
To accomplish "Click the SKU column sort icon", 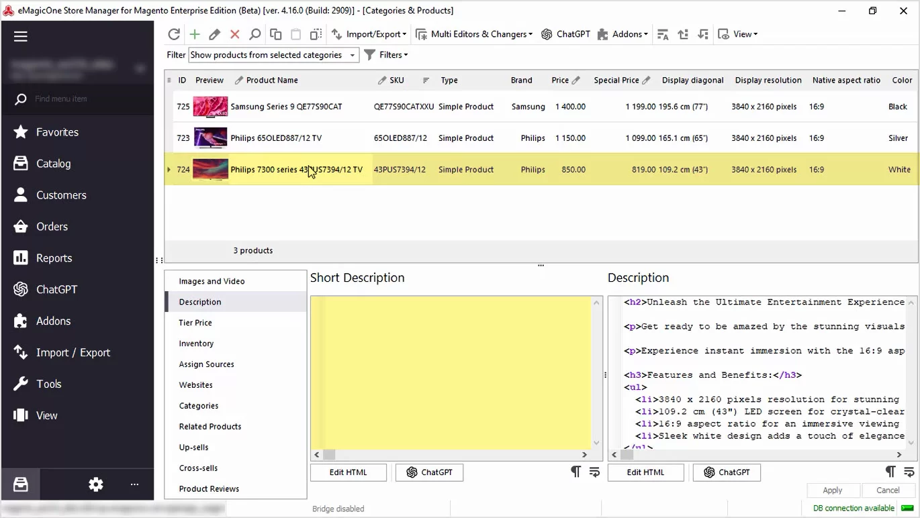I will [426, 81].
